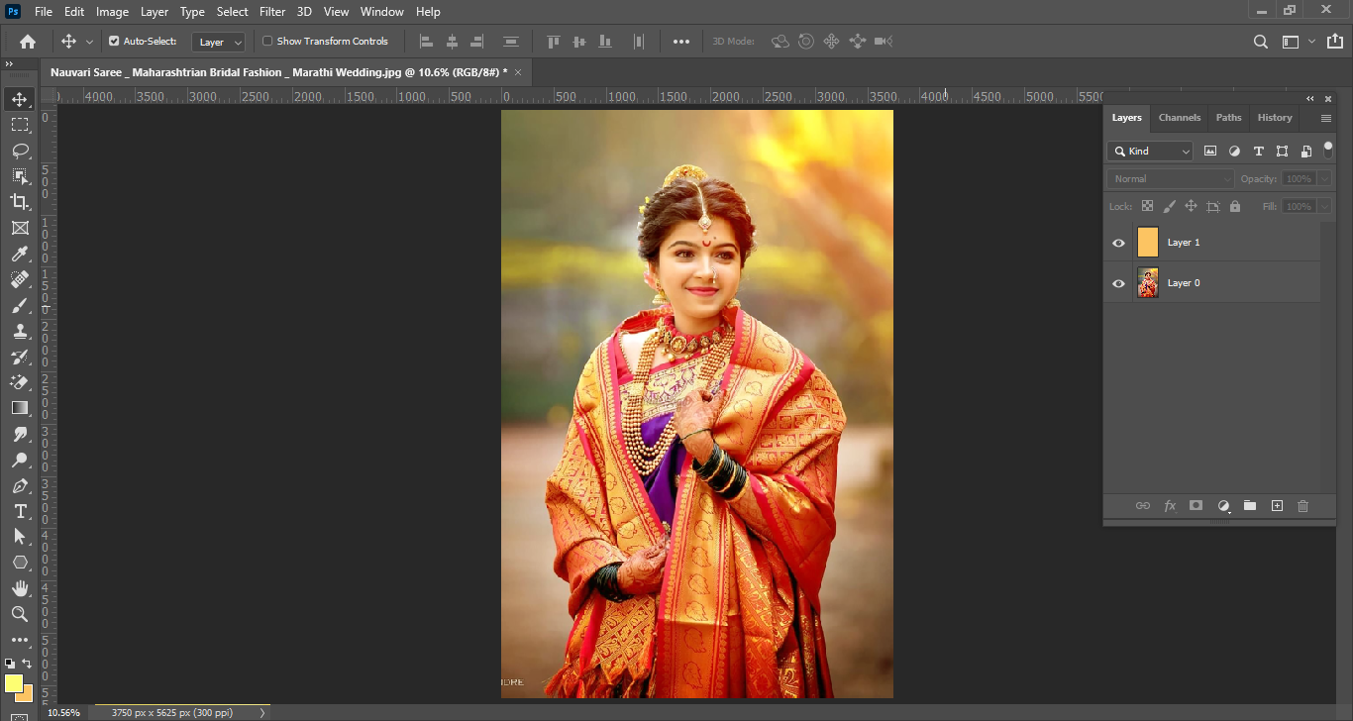Uncheck the Auto-Select checkbox
The image size is (1353, 721).
tap(114, 42)
